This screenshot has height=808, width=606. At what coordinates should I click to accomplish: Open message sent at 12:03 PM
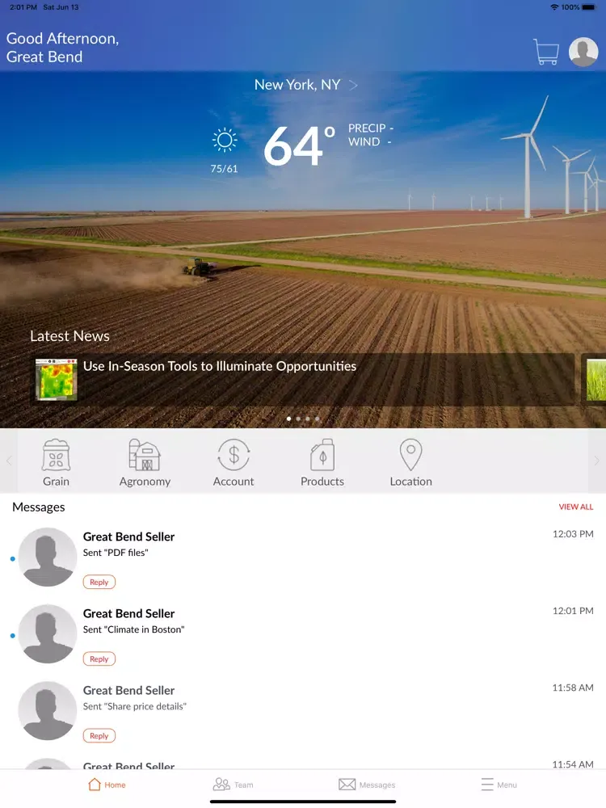[x=303, y=558]
